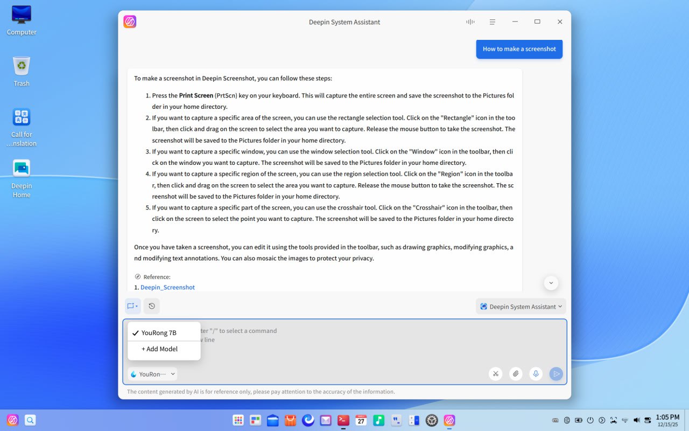
Task: Click the reference compass icon
Action: click(x=138, y=276)
